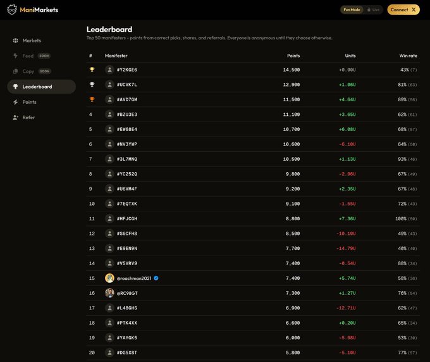This screenshot has height=362, width=430.
Task: Click the +6.08U units value
Action: pyautogui.click(x=347, y=129)
